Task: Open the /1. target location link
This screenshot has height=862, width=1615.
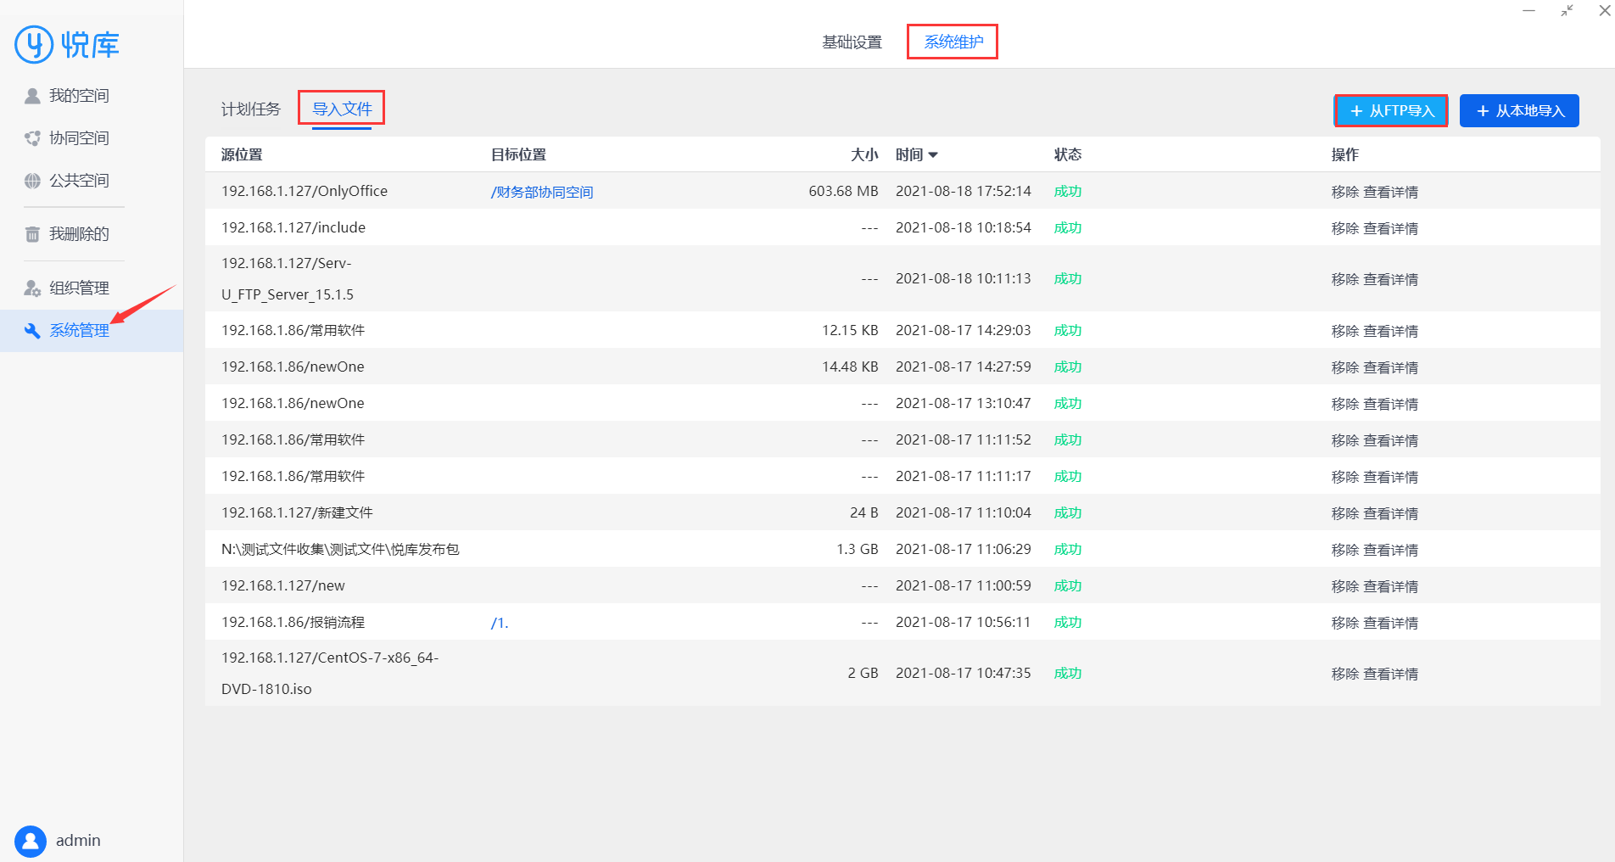Action: [x=500, y=623]
